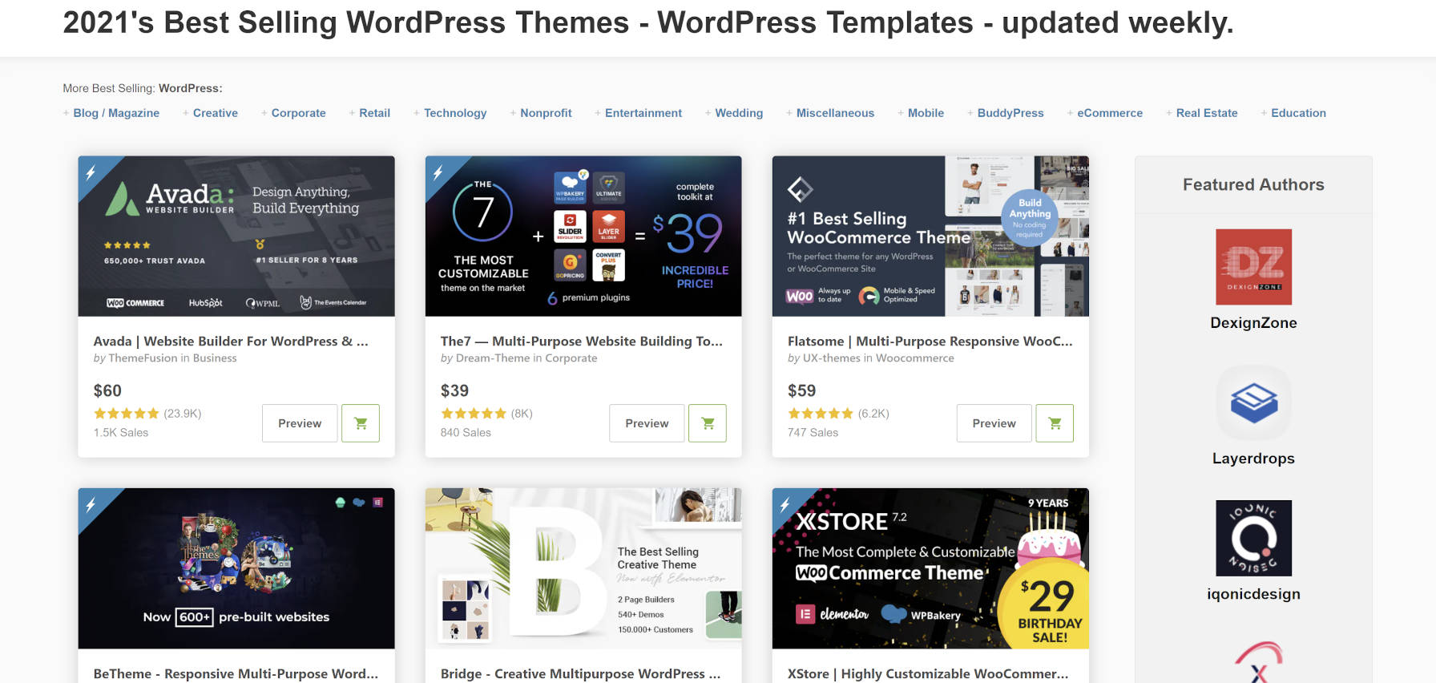Open Business category under Avada

(215, 358)
